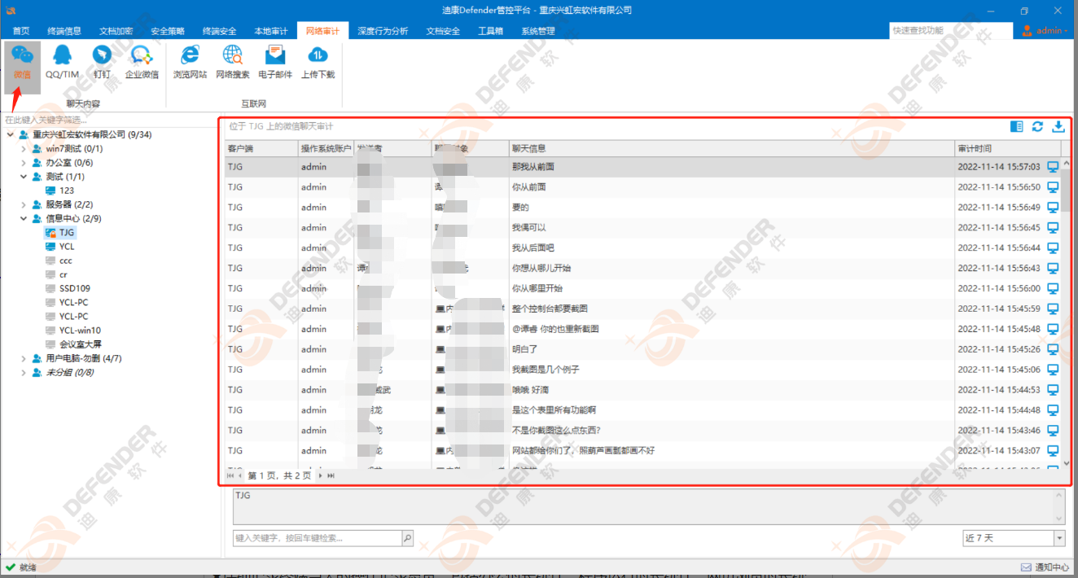Select timestamp 2022-11-14 15:56:00
Image resolution: width=1078 pixels, height=578 pixels.
click(x=999, y=288)
